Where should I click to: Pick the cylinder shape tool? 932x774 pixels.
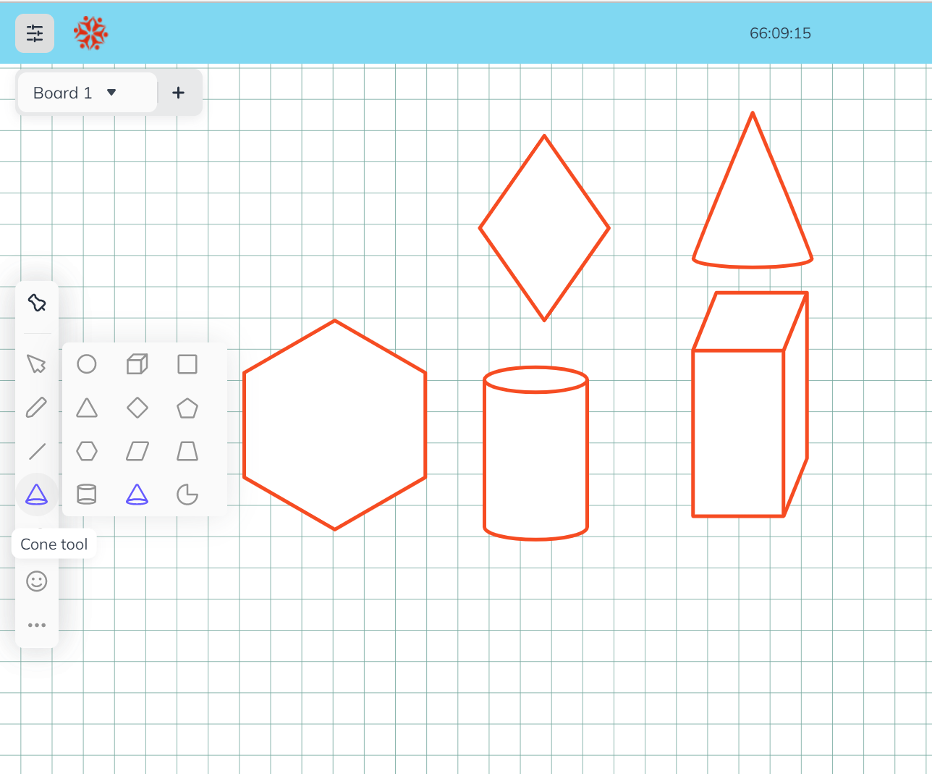click(x=87, y=495)
